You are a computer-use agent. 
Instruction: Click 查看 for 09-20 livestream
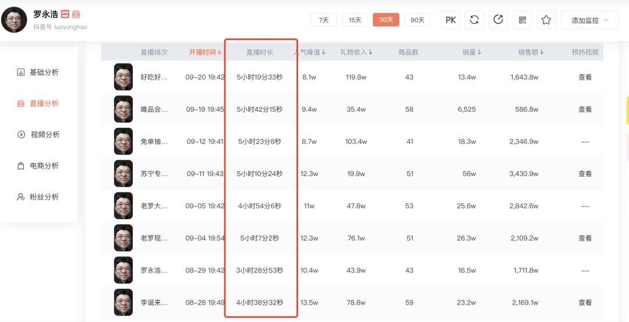(585, 77)
